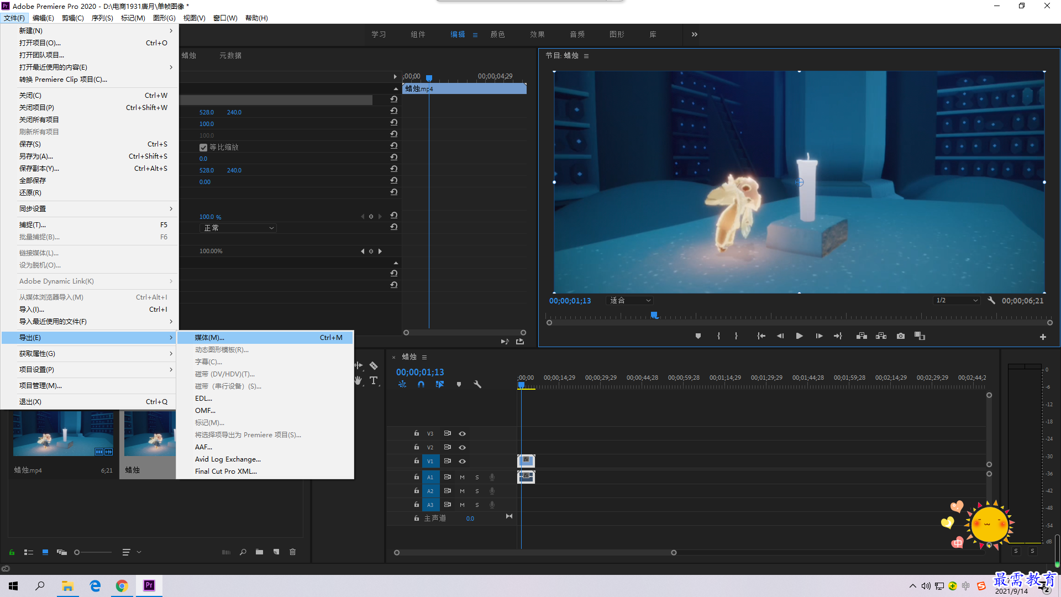
Task: Click the program monitor playhead marker
Action: [x=654, y=315]
